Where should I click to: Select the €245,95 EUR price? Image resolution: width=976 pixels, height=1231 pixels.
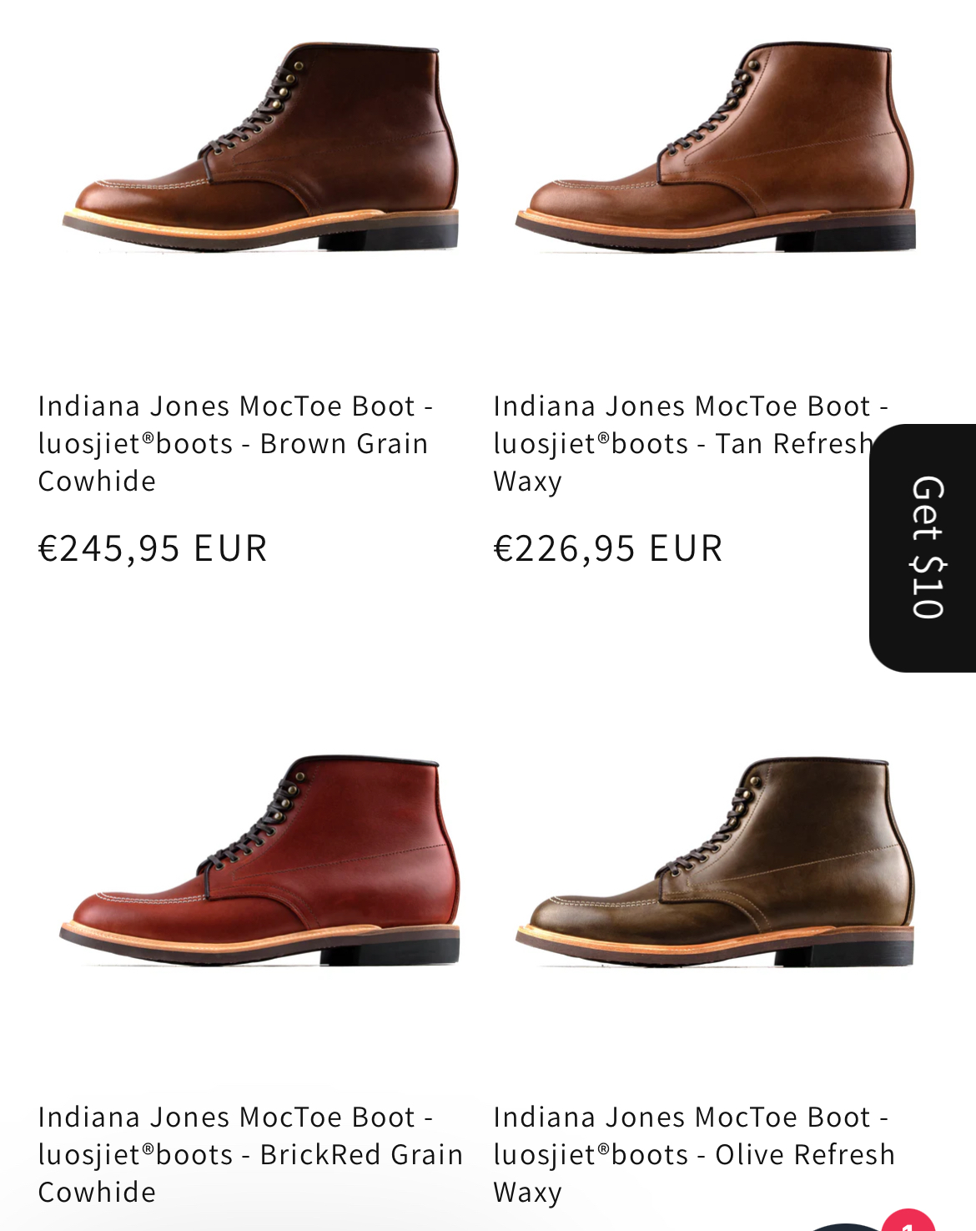pyautogui.click(x=153, y=548)
